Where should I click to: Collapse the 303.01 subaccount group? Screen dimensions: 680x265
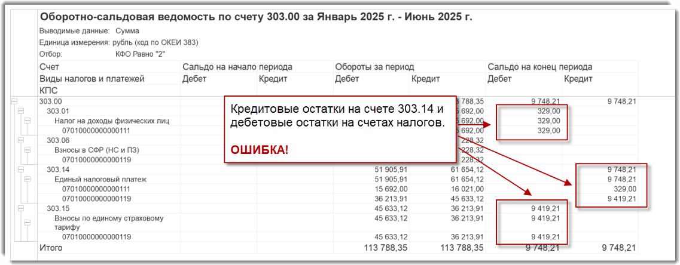20,111
